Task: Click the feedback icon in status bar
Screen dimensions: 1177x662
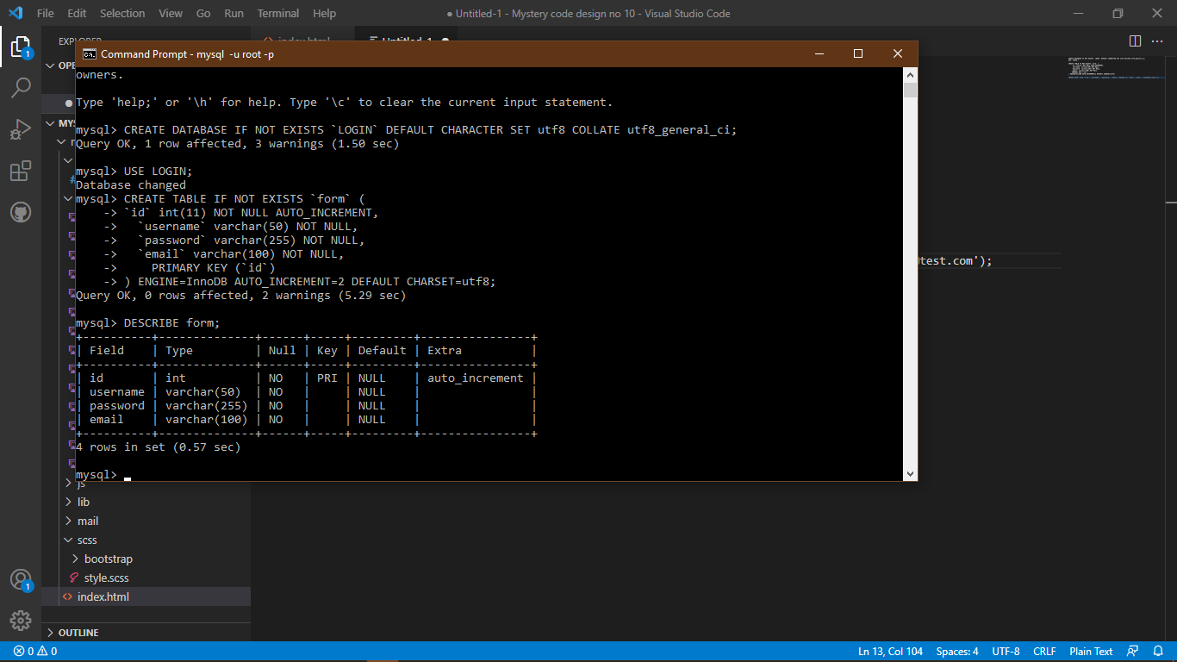Action: (1133, 652)
